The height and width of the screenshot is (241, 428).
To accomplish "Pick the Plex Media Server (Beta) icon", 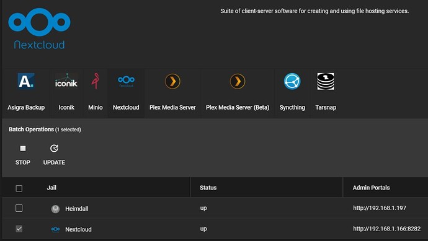I will (x=238, y=81).
